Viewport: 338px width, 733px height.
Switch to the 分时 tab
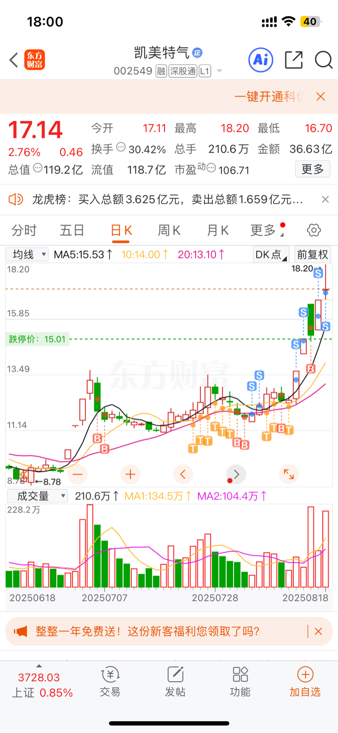(x=24, y=230)
